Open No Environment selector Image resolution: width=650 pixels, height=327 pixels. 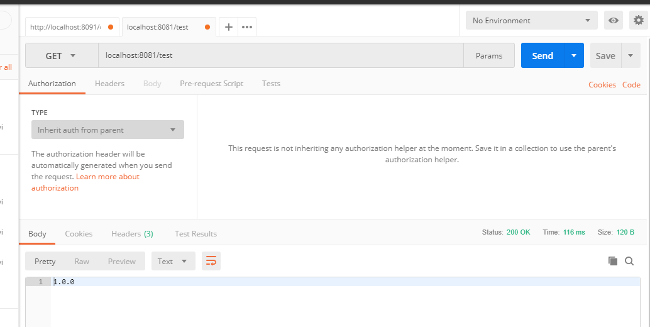531,20
